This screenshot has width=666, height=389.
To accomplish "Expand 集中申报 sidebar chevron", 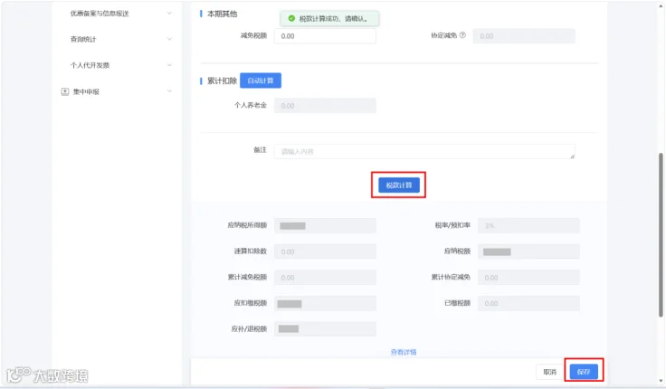I will pos(169,91).
